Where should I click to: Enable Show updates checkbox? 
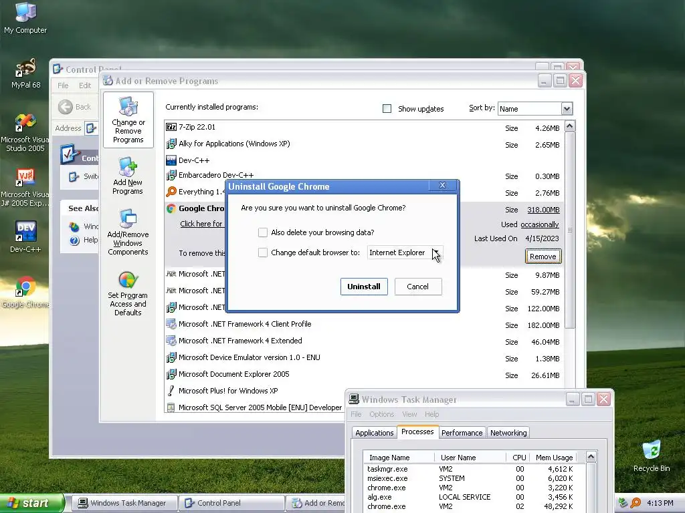[387, 109]
